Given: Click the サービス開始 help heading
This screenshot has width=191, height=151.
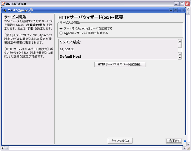Looking at the screenshot, I should tap(15, 17).
